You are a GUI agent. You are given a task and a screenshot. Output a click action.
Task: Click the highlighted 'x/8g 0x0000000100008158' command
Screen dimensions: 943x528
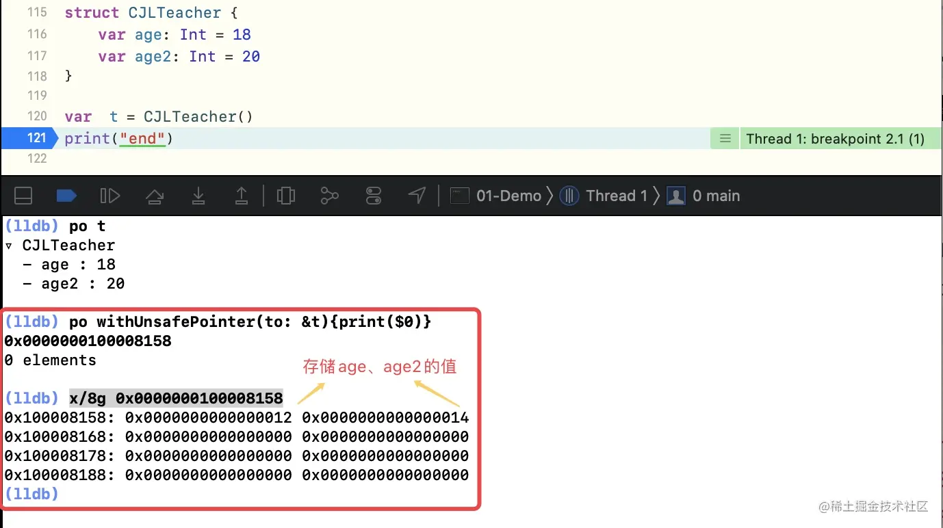click(176, 398)
